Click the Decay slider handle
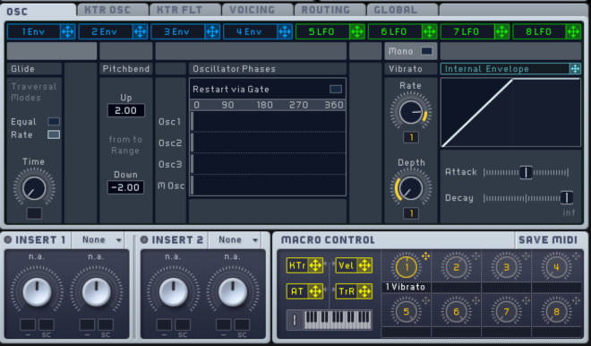This screenshot has height=346, width=591. click(567, 198)
